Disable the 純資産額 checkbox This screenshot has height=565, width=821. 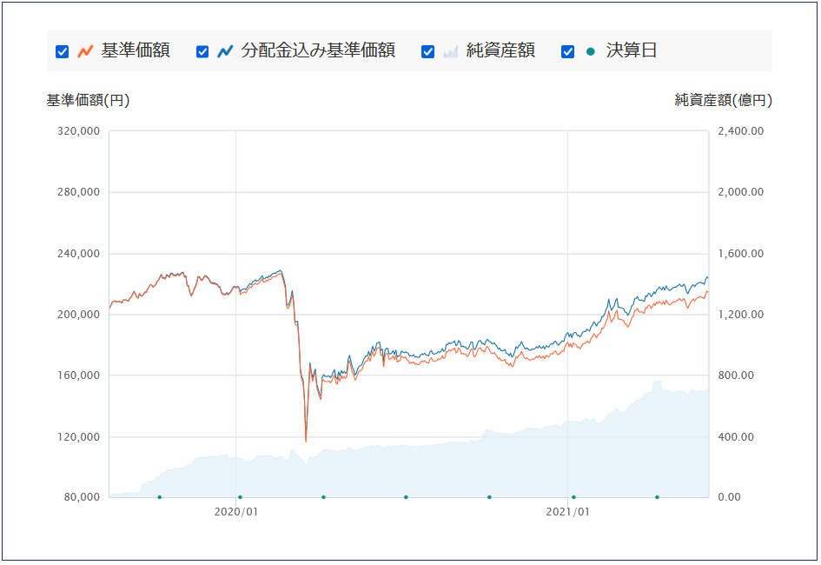427,51
